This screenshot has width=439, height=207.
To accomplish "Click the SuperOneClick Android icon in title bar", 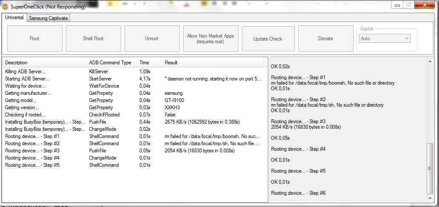I will click(5, 7).
